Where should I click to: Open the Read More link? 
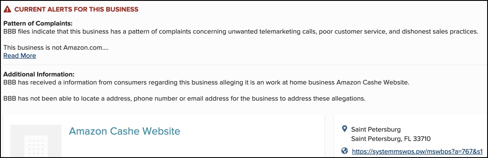click(x=20, y=56)
